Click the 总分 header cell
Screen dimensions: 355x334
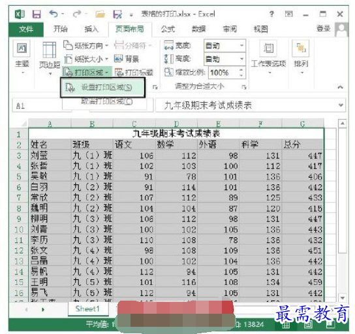point(303,144)
